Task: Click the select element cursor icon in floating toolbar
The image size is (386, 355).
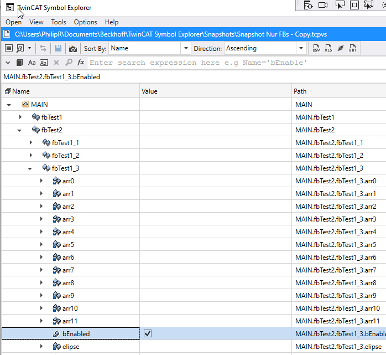Action: [x=340, y=5]
